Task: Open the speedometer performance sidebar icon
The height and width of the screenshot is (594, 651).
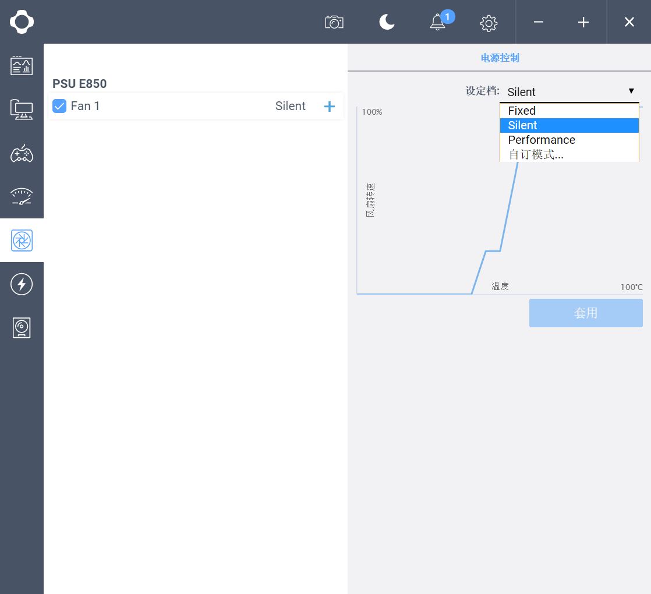Action: (22, 197)
